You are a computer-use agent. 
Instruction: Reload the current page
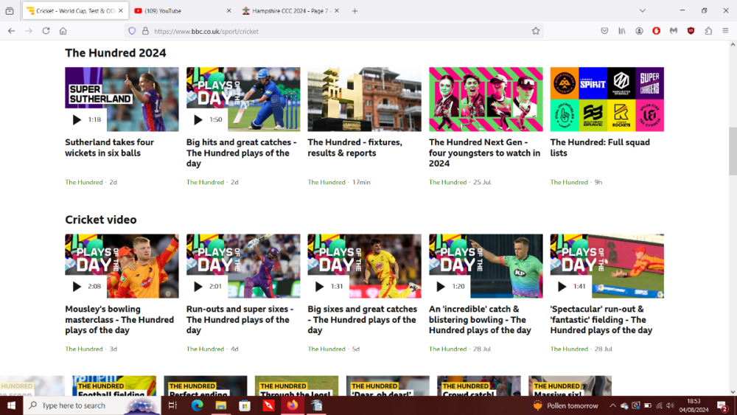coord(46,31)
